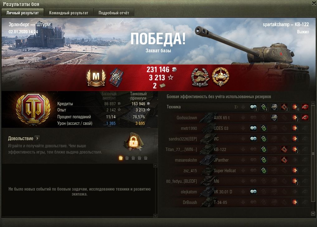Sort vehicles by the arrow column header
The width and height of the screenshot is (317, 227).
pos(243,107)
